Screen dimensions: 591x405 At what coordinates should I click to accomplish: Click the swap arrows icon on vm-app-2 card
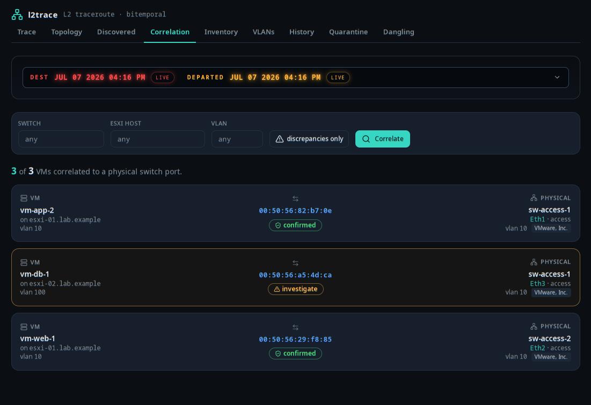[x=295, y=198]
